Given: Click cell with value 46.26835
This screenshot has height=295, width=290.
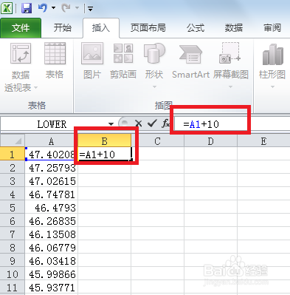Looking at the screenshot, I should tap(51, 221).
